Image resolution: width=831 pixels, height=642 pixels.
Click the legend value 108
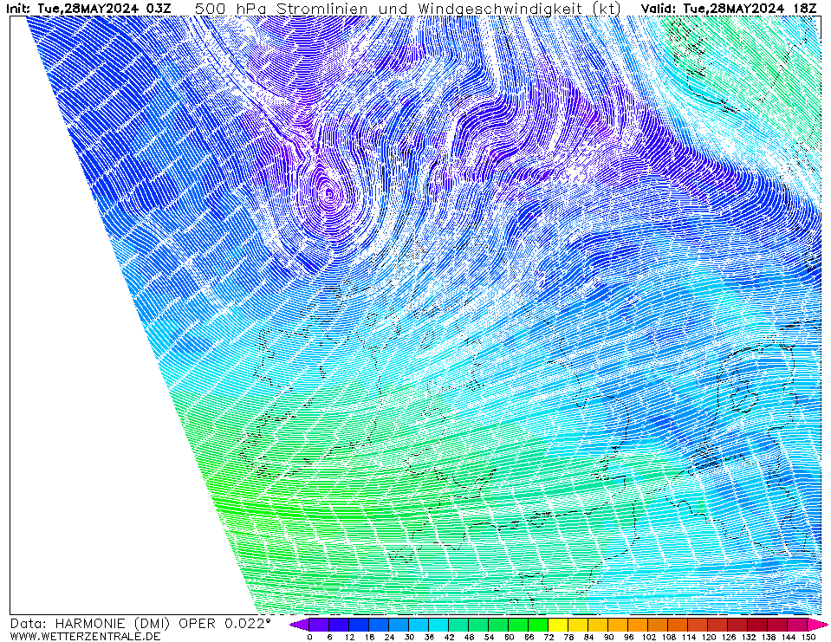point(668,637)
